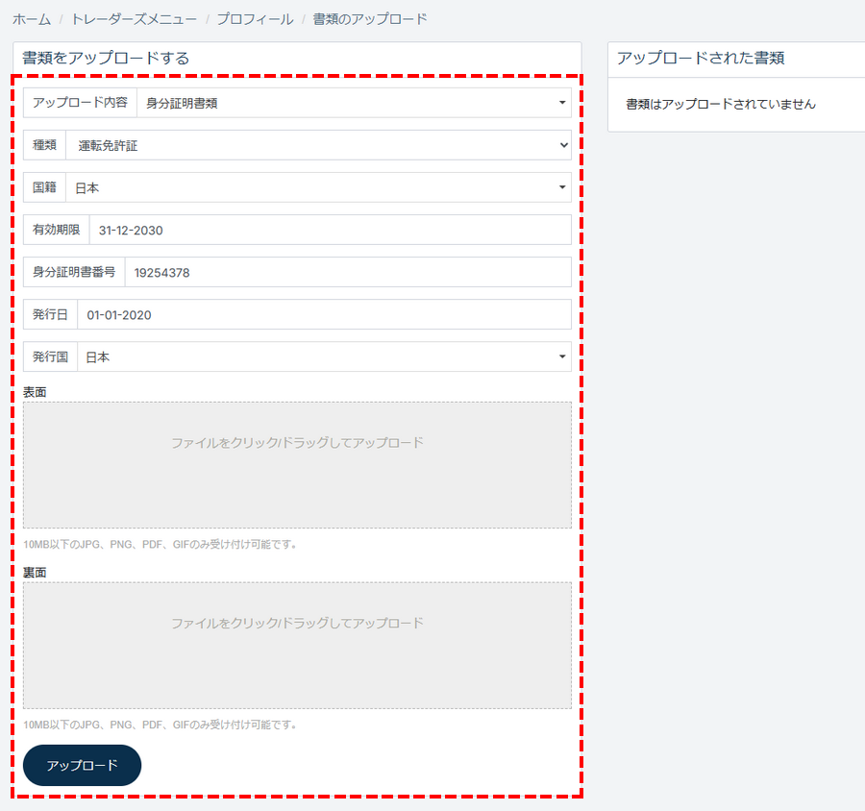Click the アップロード内容 field label
865x811 pixels.
tap(80, 103)
